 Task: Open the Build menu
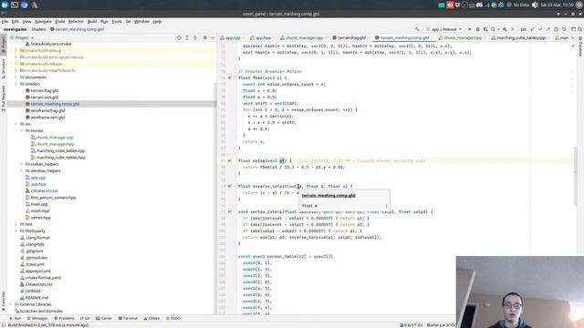pos(92,22)
